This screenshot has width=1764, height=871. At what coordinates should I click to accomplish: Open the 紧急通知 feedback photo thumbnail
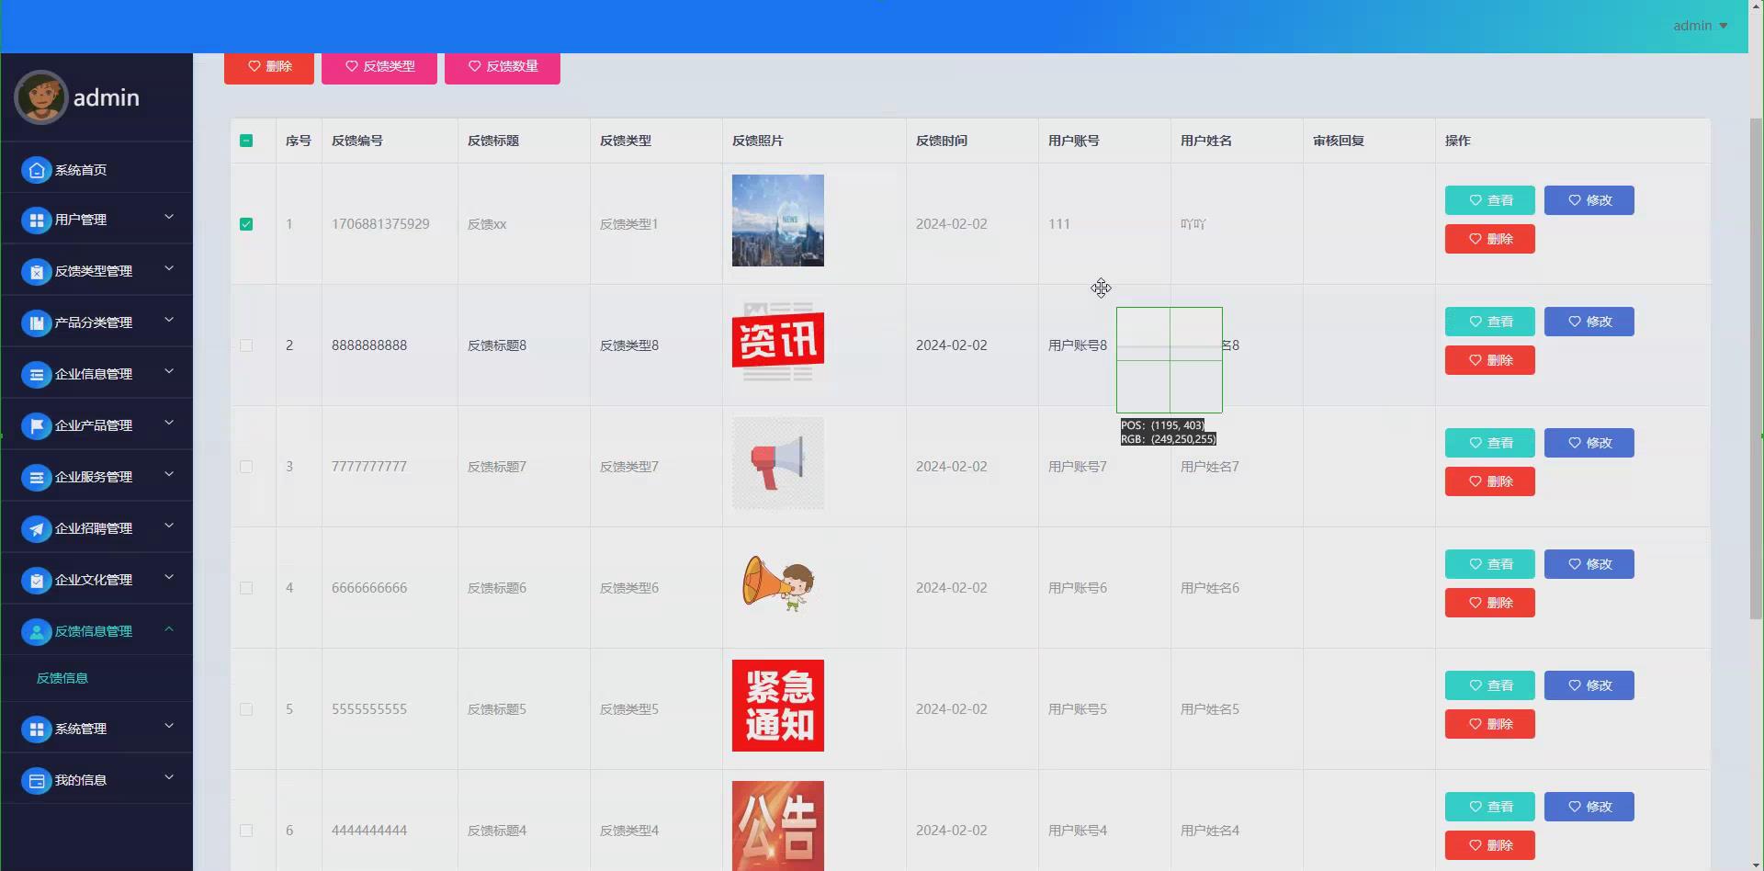pos(777,705)
